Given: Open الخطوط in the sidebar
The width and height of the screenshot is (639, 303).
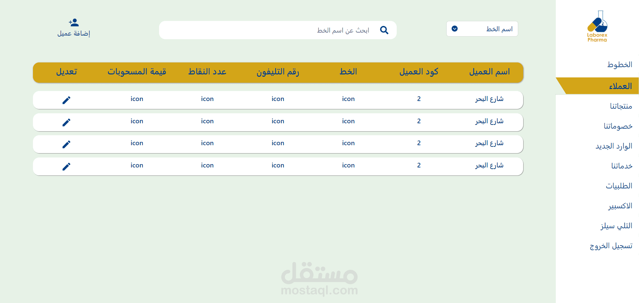Looking at the screenshot, I should tap(620, 64).
